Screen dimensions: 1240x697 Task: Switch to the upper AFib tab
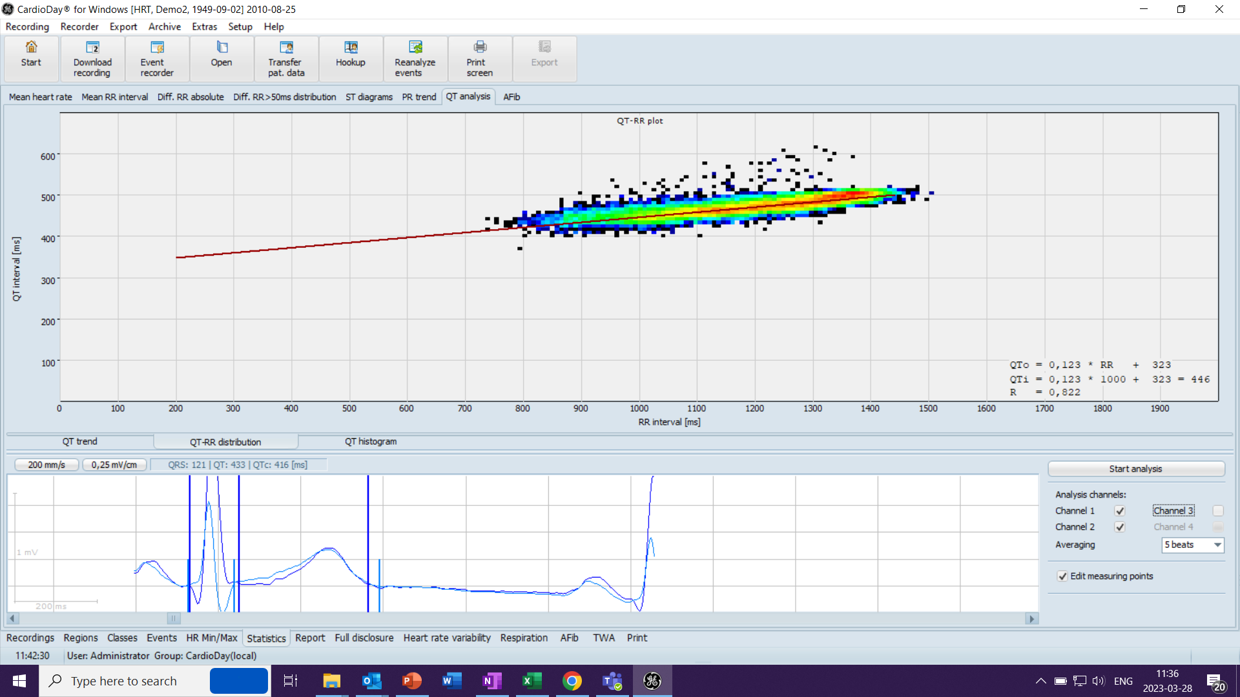pyautogui.click(x=512, y=97)
